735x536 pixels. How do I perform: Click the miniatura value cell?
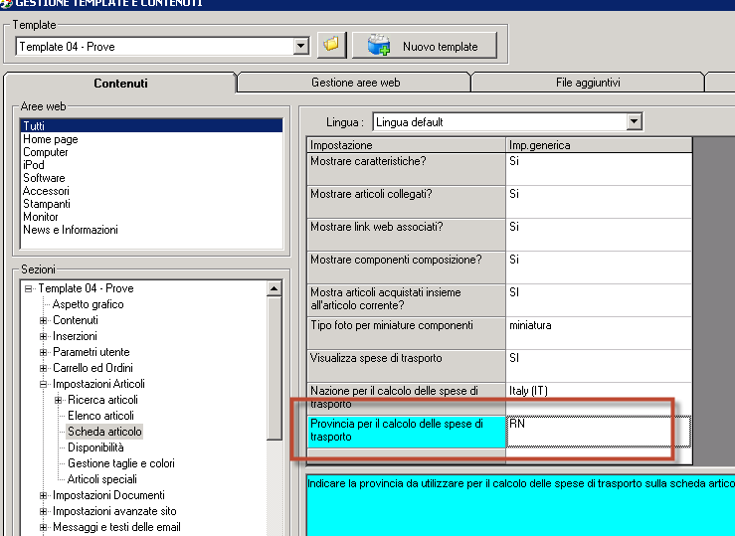pyautogui.click(x=599, y=333)
